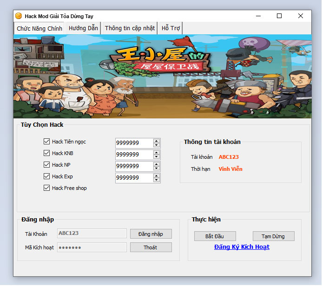Image resolution: width=322 pixels, height=286 pixels.
Task: Click the game banner image
Action: click(x=163, y=76)
